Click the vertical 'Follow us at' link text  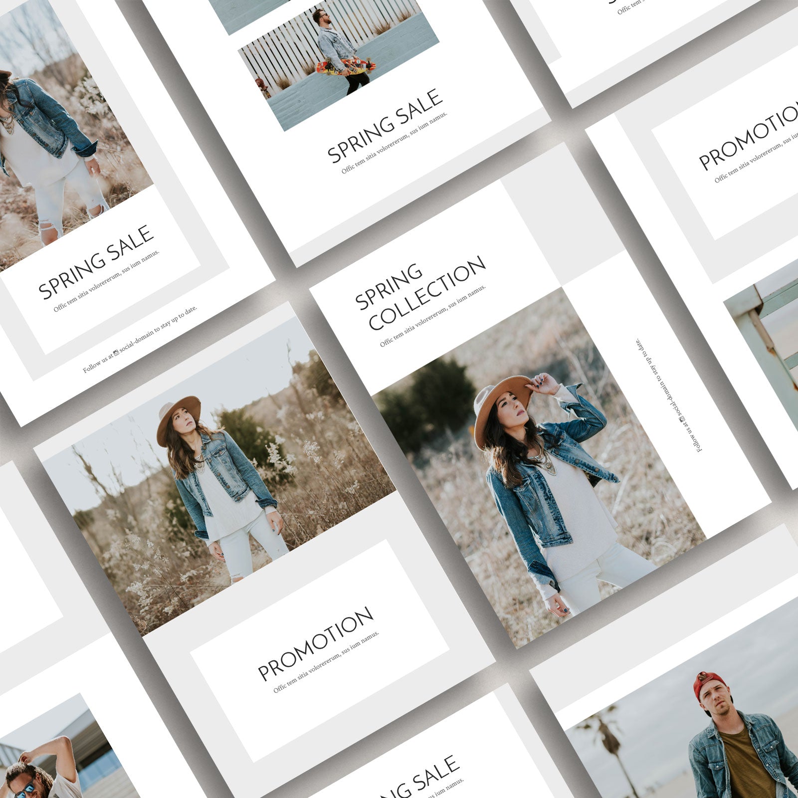pos(668,395)
